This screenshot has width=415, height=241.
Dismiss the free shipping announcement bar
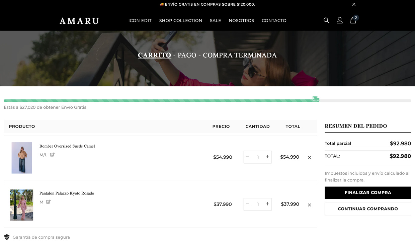354,4
